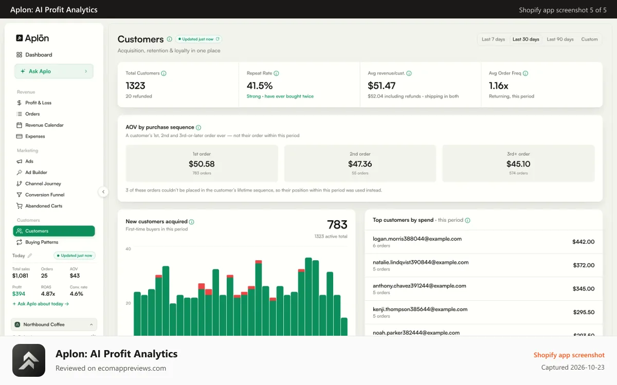Click the Orders list icon

[x=19, y=114]
